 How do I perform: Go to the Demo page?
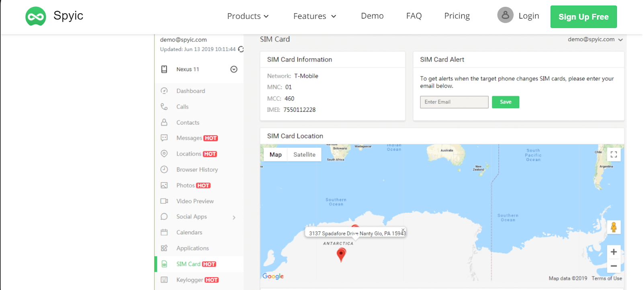[372, 16]
